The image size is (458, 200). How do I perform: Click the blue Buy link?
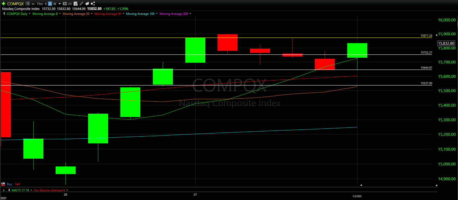[x=9, y=184]
